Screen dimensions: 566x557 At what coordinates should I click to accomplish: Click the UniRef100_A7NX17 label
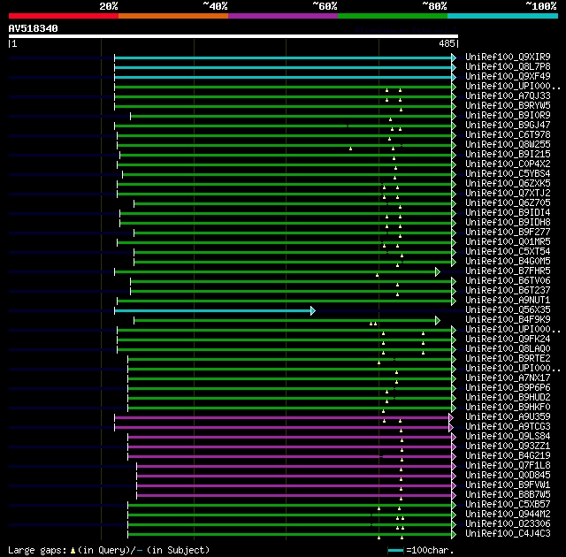click(x=508, y=378)
